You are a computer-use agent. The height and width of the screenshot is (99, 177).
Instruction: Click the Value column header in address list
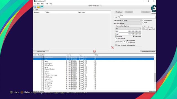(96, 55)
